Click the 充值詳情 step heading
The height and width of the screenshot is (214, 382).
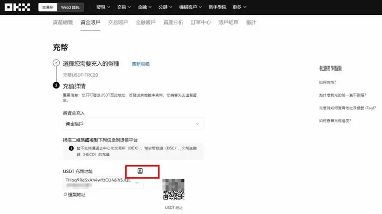[x=75, y=86]
